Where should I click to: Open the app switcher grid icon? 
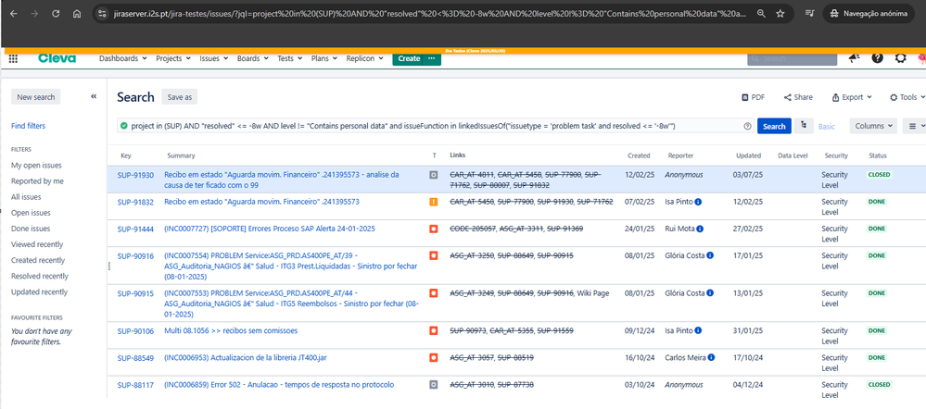pyautogui.click(x=13, y=58)
